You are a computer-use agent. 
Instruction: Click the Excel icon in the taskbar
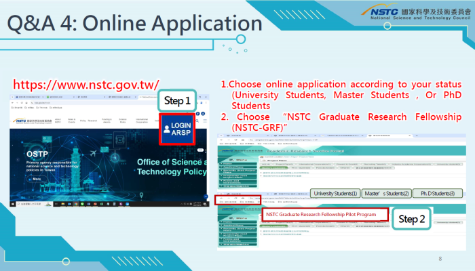(x=102, y=204)
